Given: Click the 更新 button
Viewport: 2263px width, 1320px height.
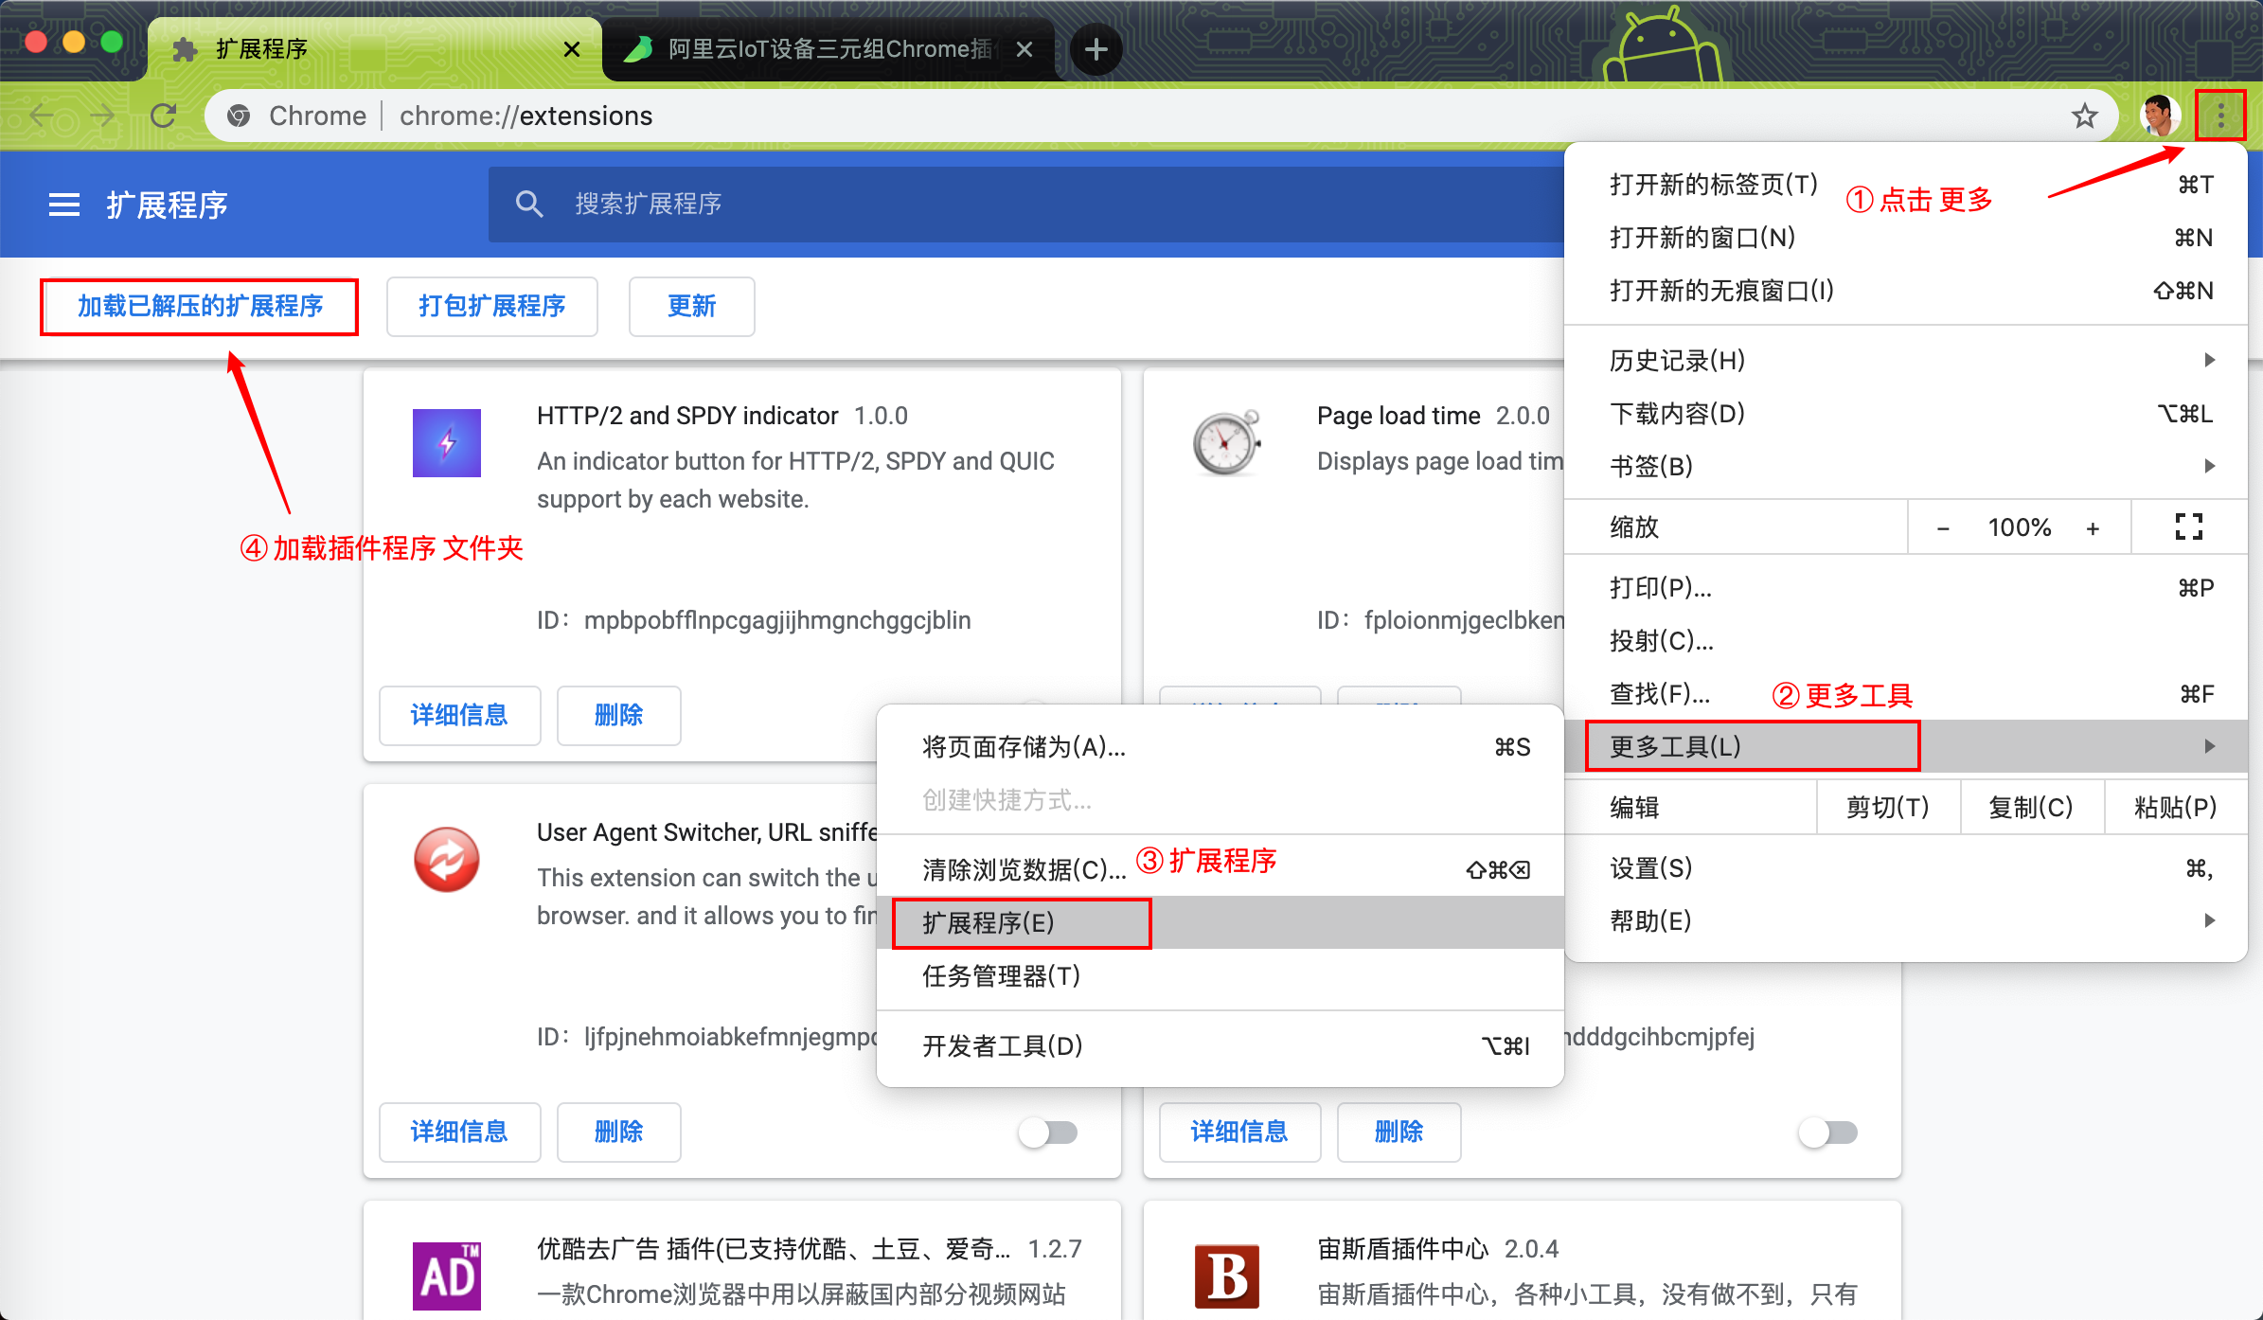Looking at the screenshot, I should pos(692,306).
